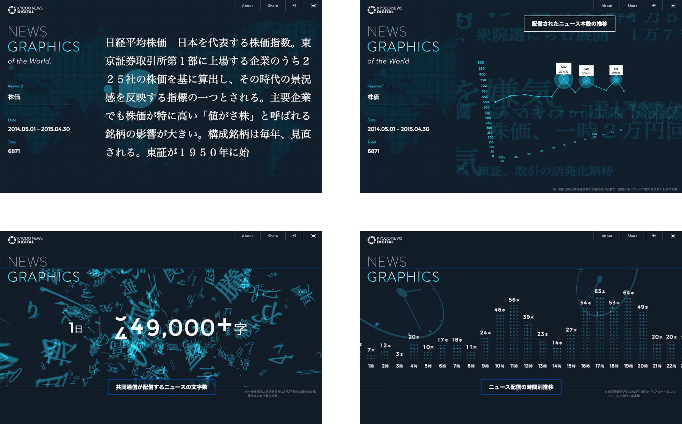Screen dimensions: 682x424
Task: Enter fullscreen in the line chart panel
Action: 673,6
